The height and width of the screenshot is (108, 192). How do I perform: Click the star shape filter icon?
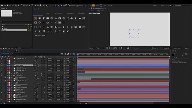[52, 22]
